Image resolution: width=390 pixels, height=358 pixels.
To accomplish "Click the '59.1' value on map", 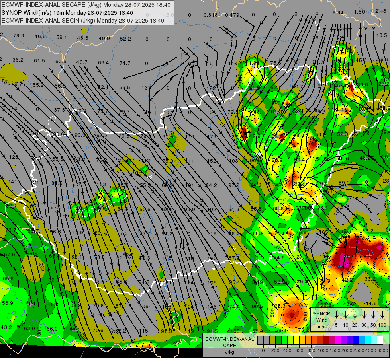I will click(x=61, y=37).
